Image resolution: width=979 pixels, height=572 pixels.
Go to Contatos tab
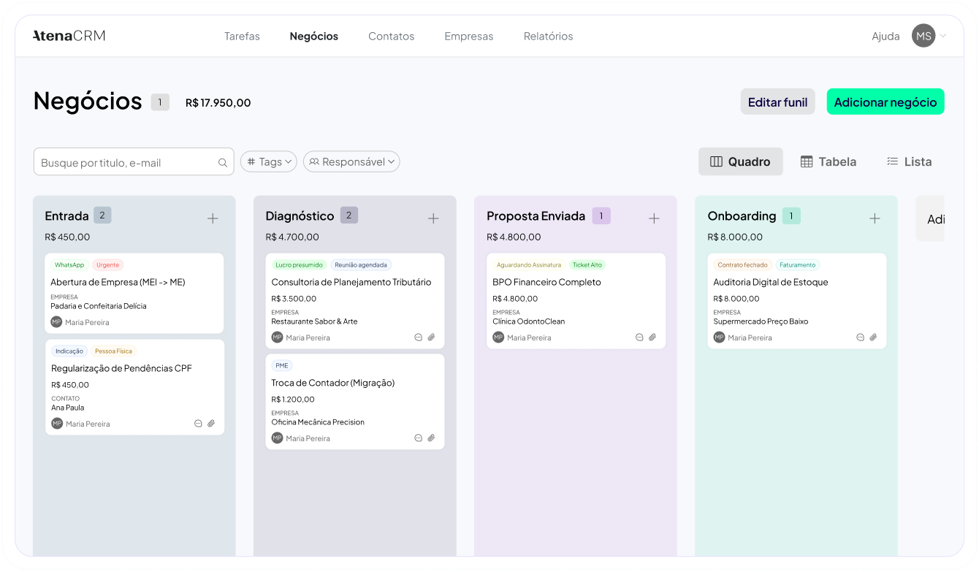(391, 36)
